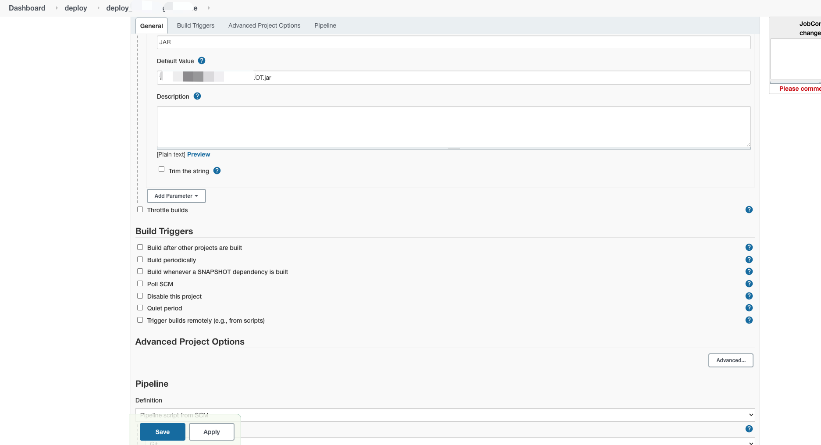The width and height of the screenshot is (821, 445).
Task: Click breadcrumb arrow after deploy
Action: coord(98,8)
